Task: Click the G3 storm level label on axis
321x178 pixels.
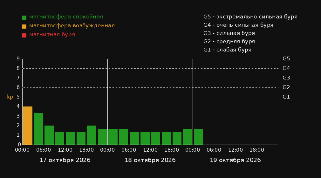Action: coord(286,78)
